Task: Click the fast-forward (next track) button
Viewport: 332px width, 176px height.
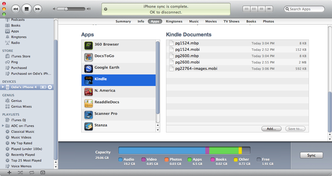Action: tap(37, 9)
